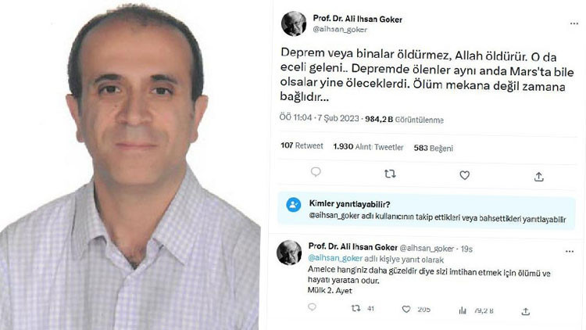Open @aihsan_goker handle under main author name

pyautogui.click(x=340, y=29)
